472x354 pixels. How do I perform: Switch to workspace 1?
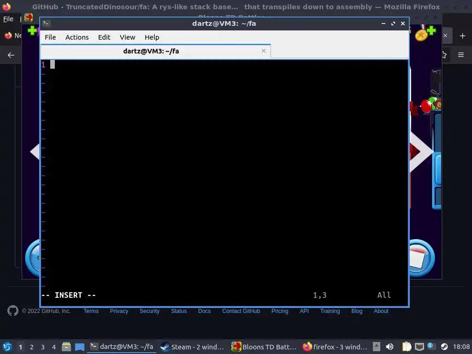click(x=20, y=347)
